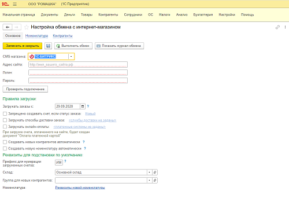Switch to the Основное tab
Image resolution: width=289 pixels, height=213 pixels.
[13, 36]
